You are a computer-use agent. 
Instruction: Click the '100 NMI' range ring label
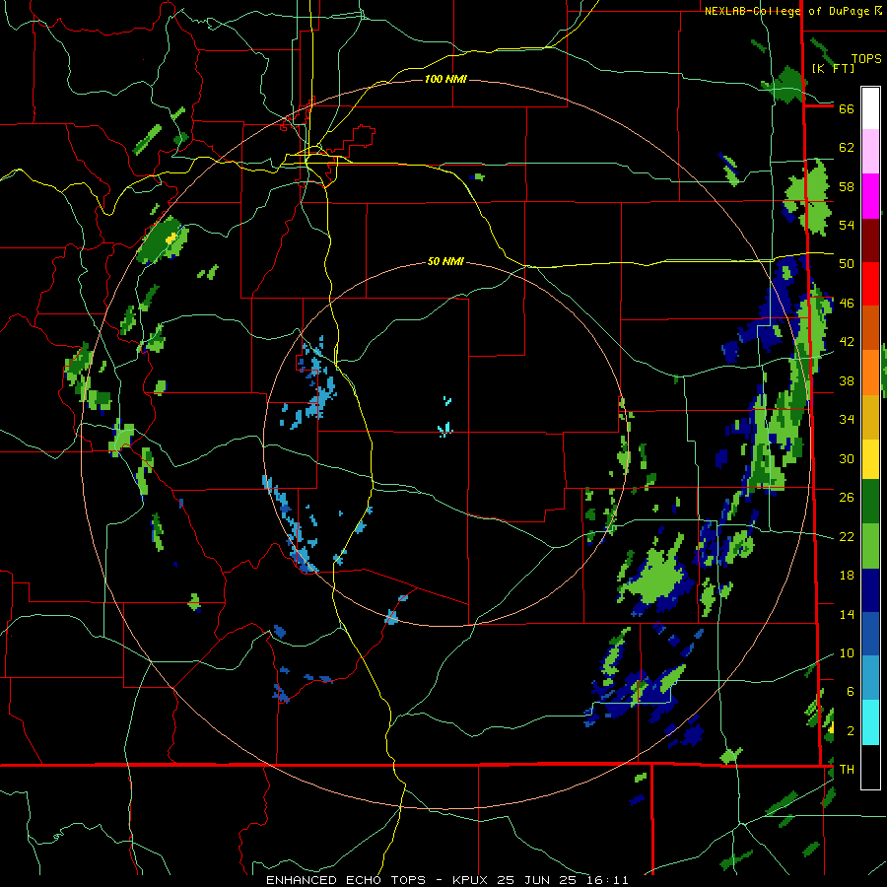click(445, 79)
